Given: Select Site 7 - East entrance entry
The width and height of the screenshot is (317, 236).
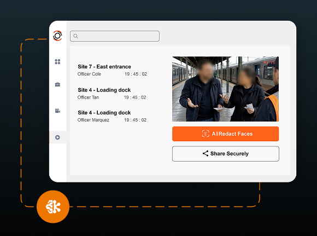Looking at the screenshot, I should pos(112,70).
